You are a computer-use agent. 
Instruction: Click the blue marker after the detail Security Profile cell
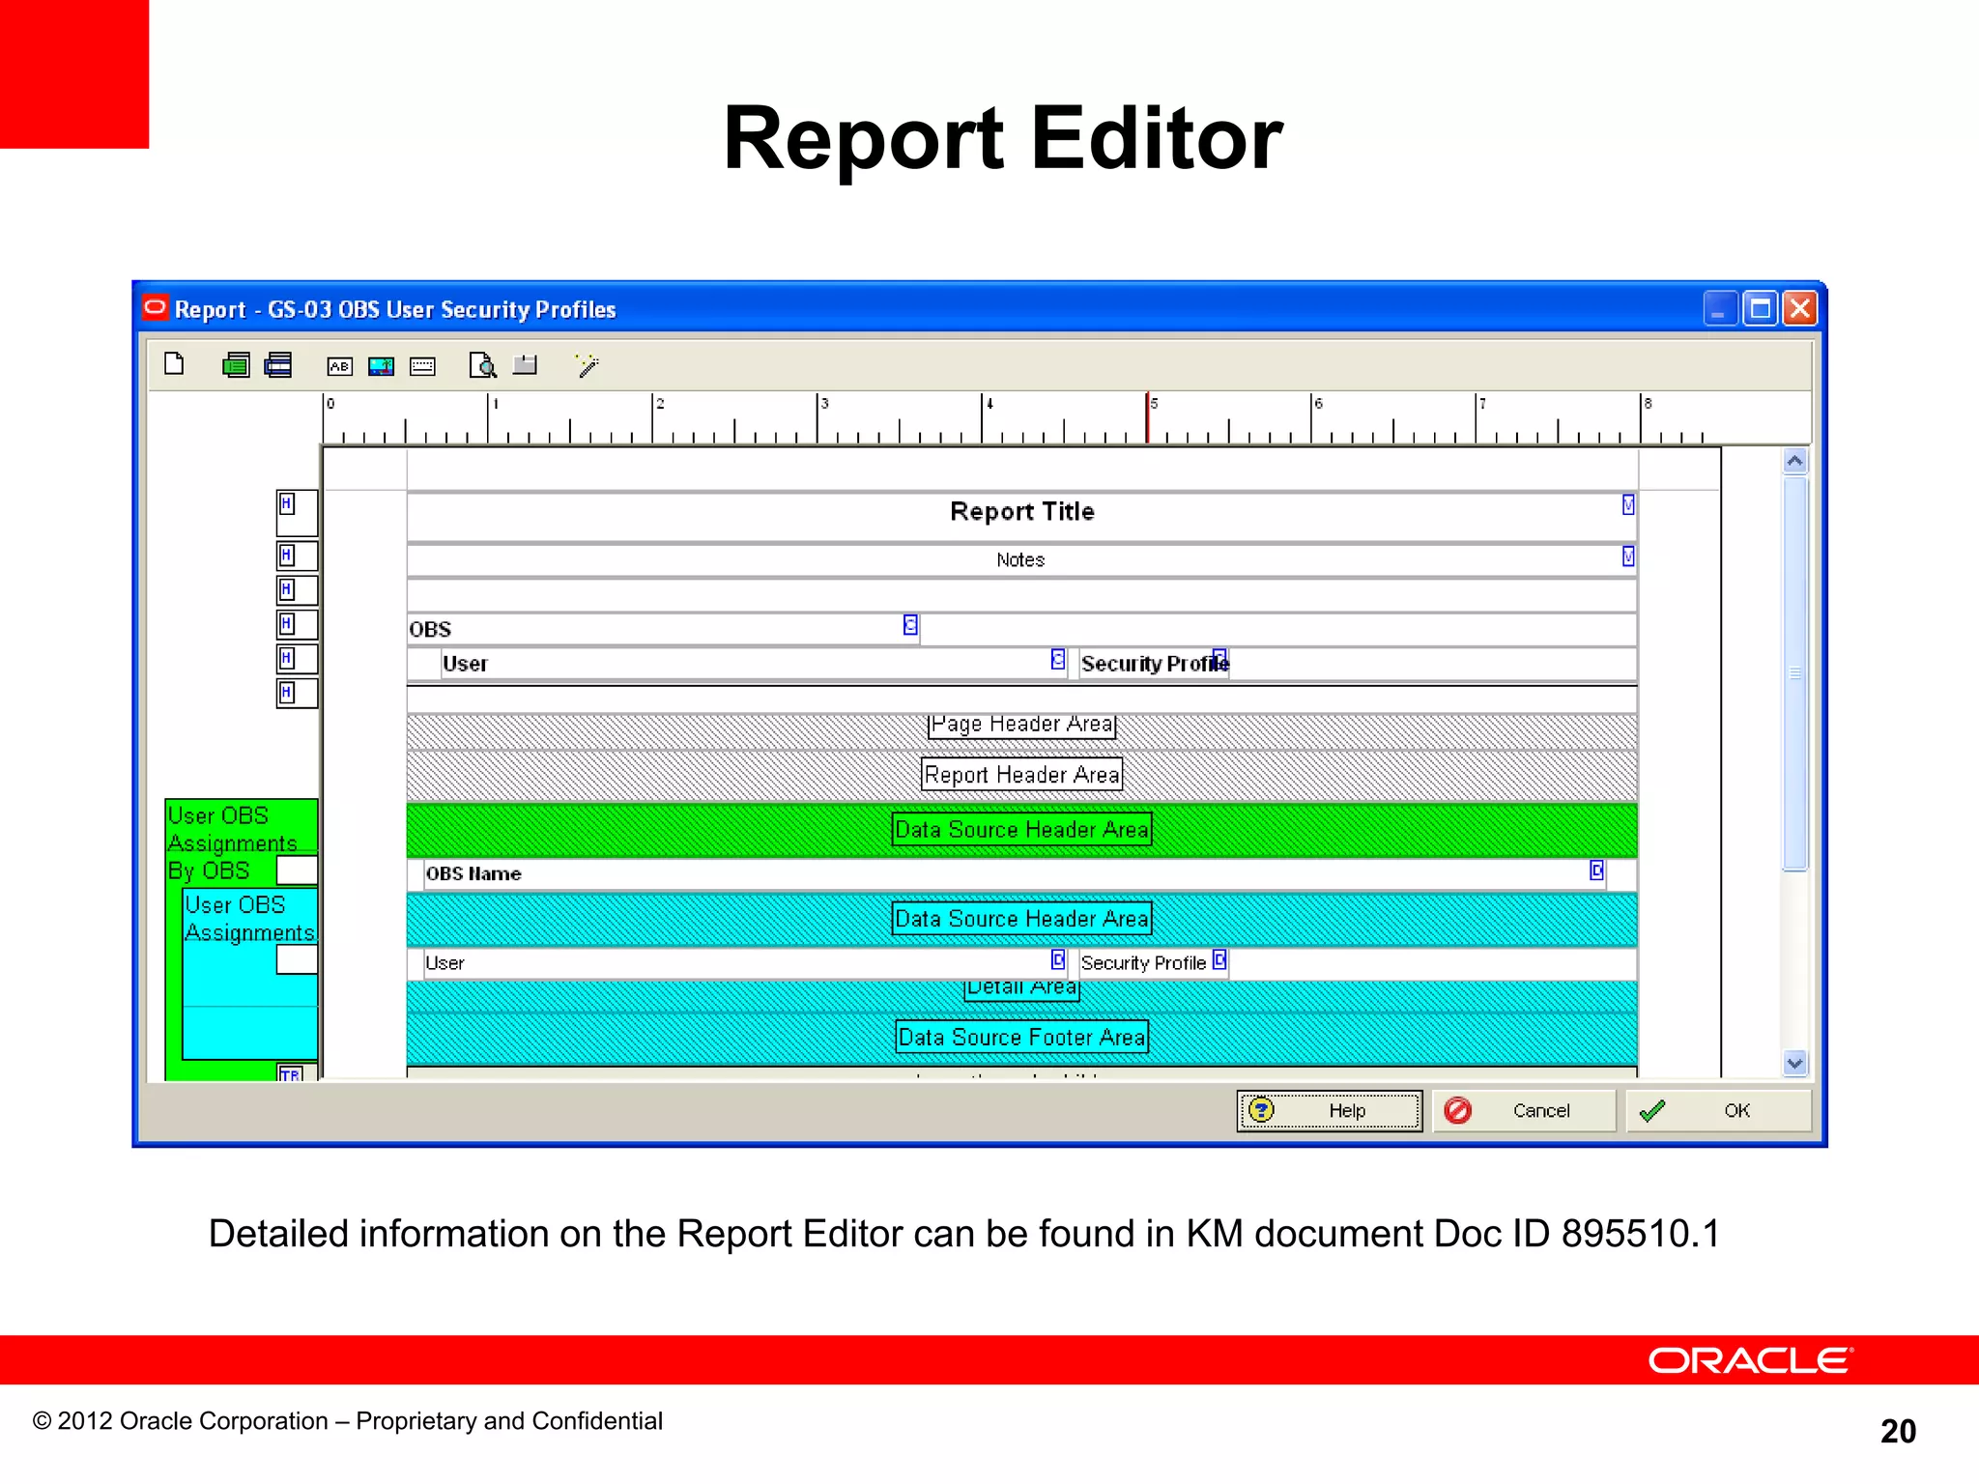[x=1219, y=959]
